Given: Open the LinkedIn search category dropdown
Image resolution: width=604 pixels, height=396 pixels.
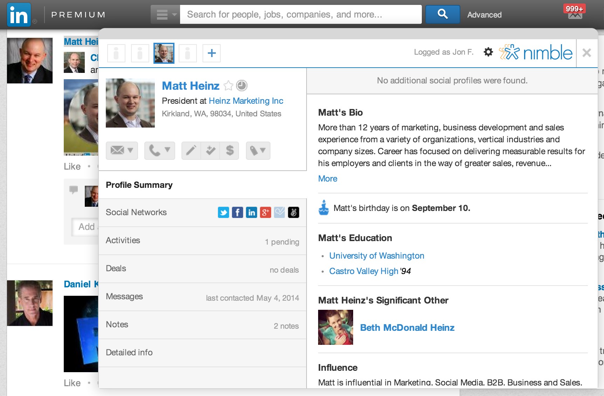Looking at the screenshot, I should pos(165,14).
